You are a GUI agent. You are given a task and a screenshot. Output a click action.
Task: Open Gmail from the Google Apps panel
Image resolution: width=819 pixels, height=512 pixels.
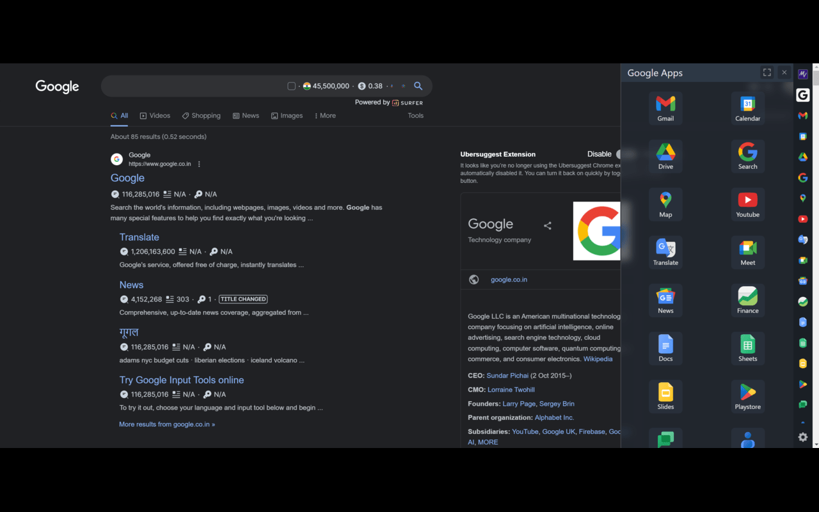[665, 108]
